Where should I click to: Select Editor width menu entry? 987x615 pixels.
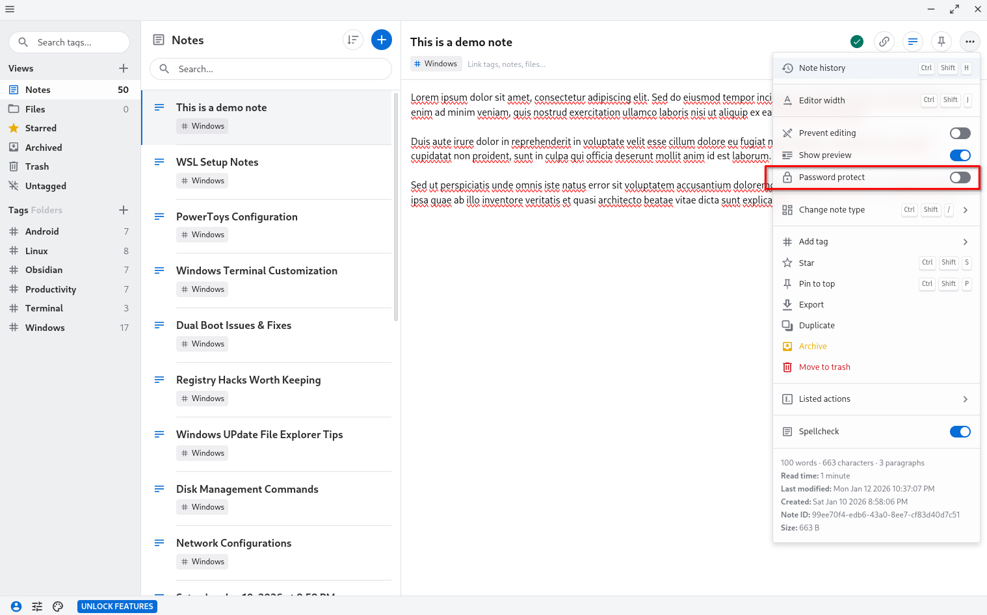876,100
